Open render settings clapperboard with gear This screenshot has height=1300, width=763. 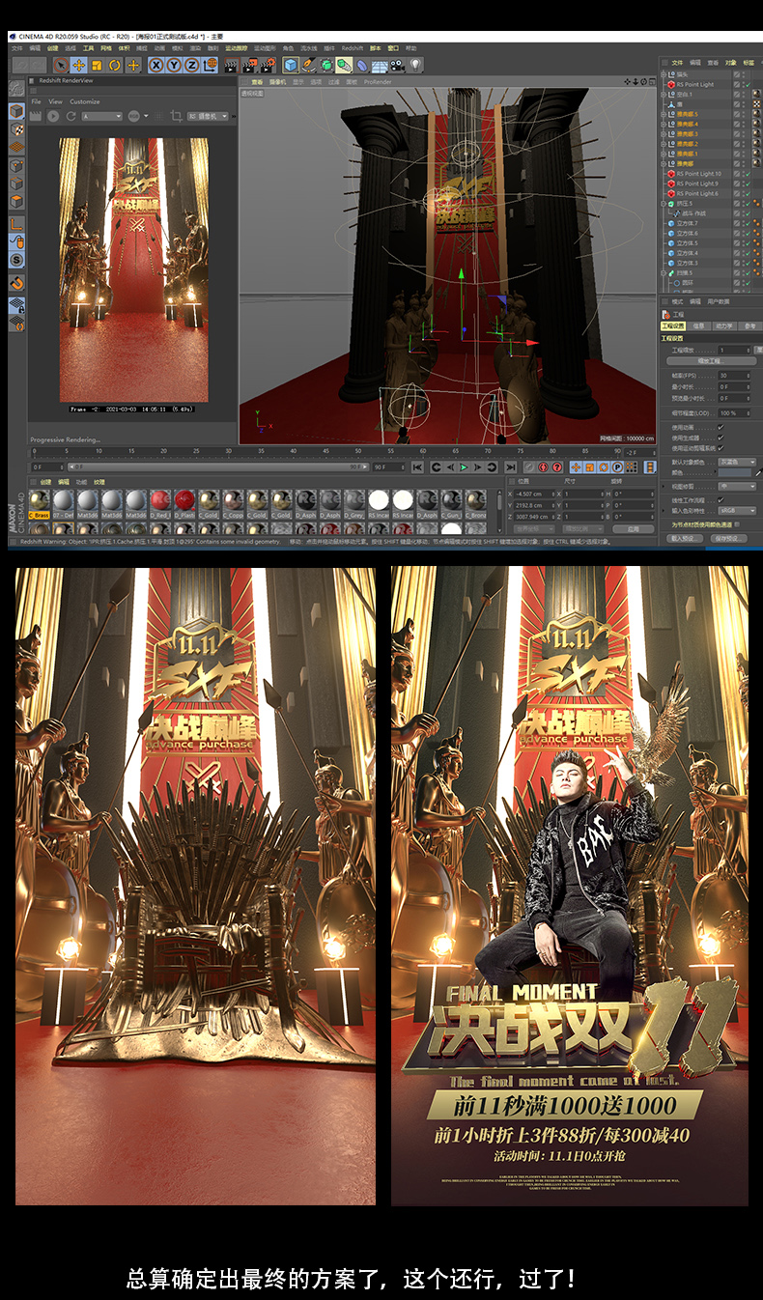coord(268,66)
